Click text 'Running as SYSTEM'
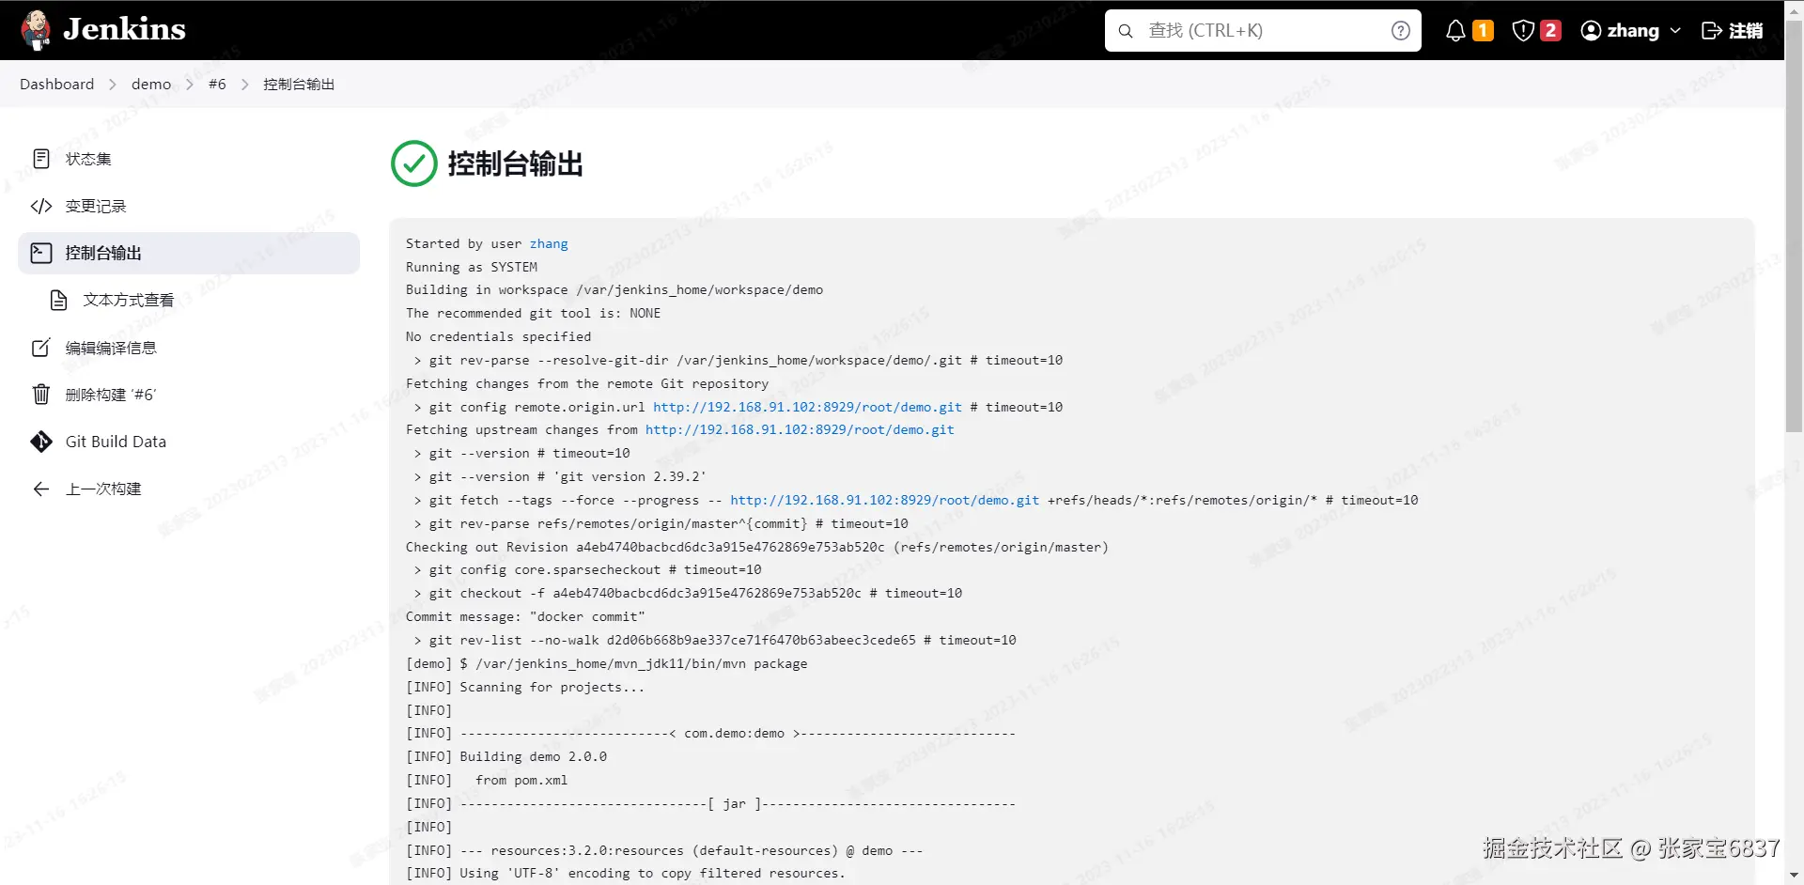 [472, 267]
